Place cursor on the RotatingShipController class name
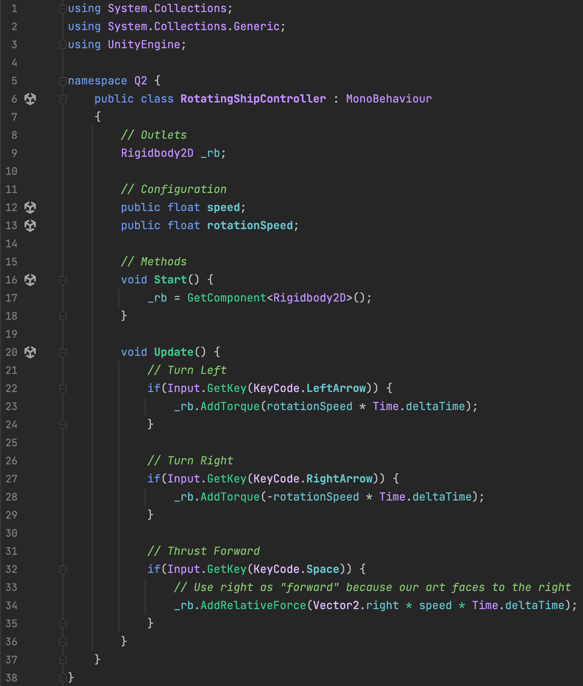The image size is (583, 686). (253, 99)
